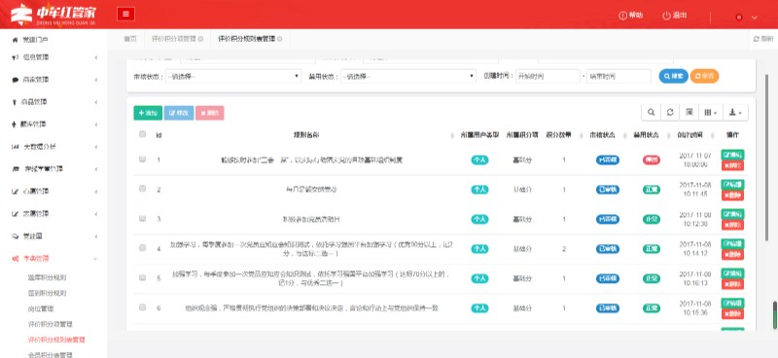The height and width of the screenshot is (358, 778).
Task: Click the orange 重置 reset button
Action: point(704,77)
